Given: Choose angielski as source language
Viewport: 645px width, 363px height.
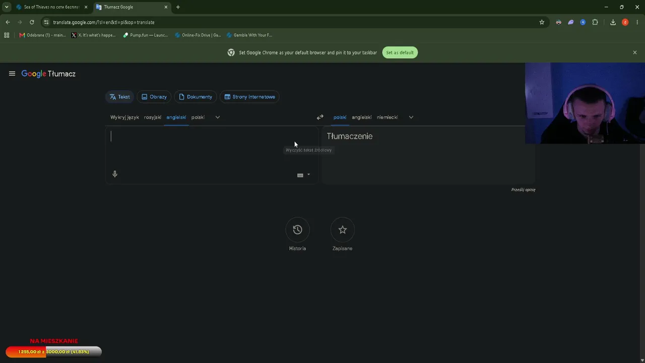Looking at the screenshot, I should [x=176, y=117].
